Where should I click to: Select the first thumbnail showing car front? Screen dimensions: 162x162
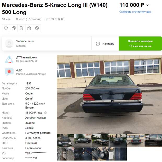(x=65, y=141)
